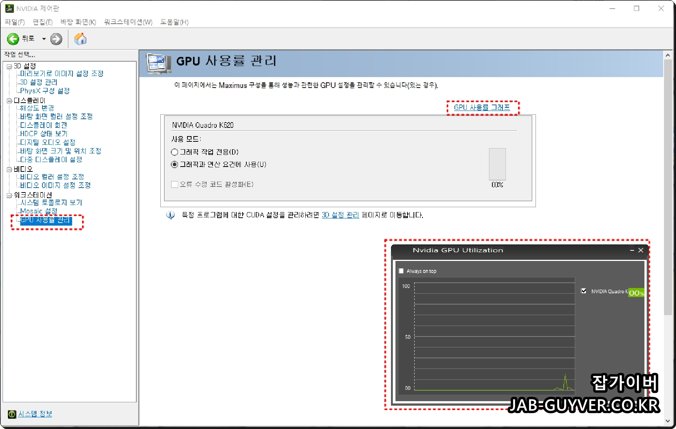Screen dimensions: 676x429
Task: Collapse the 워크스테이션 tree node
Action: 9,196
